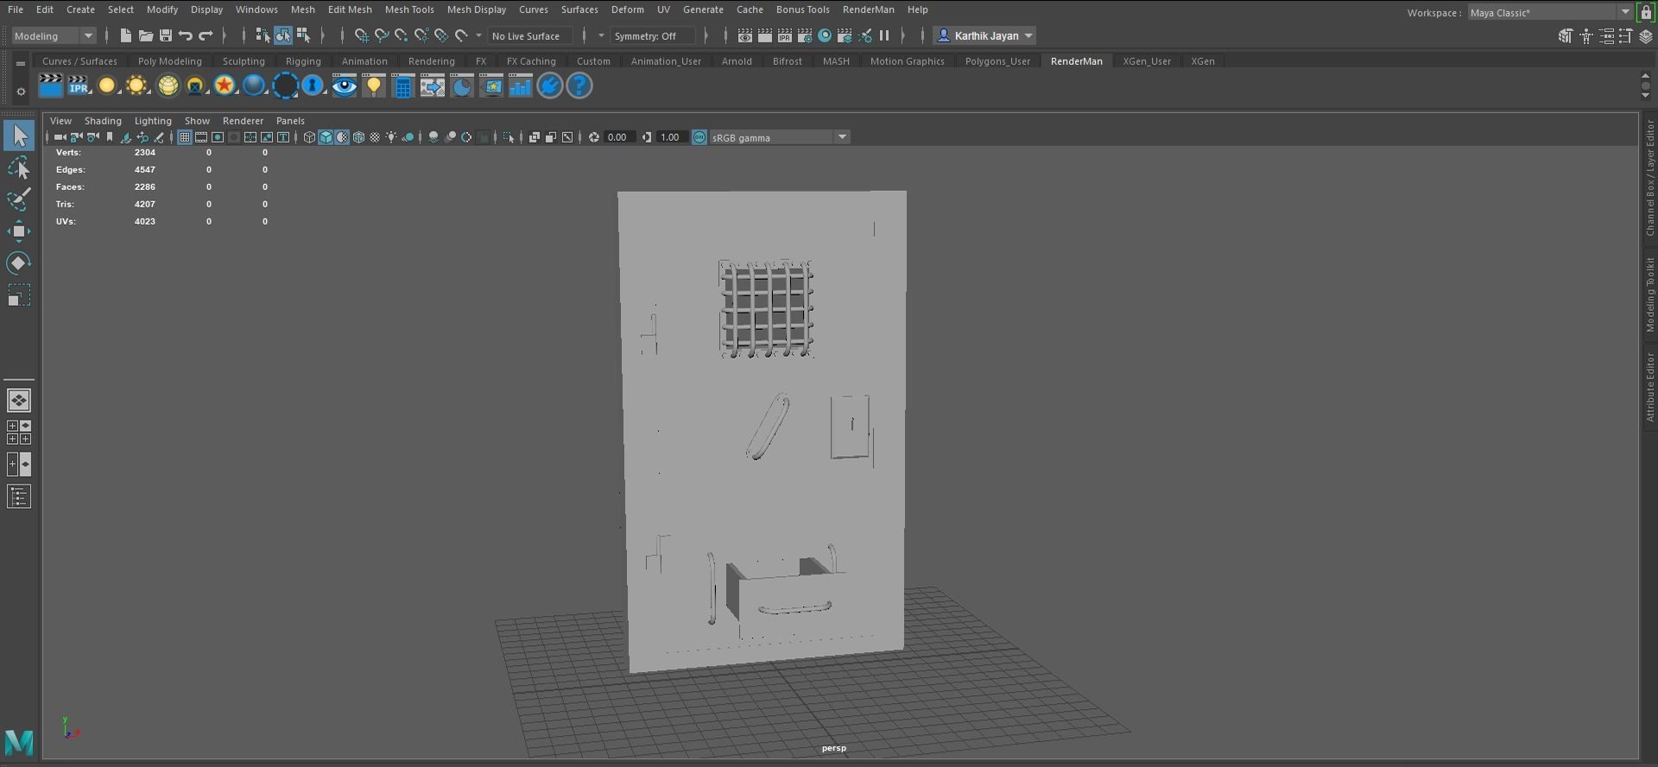Open the sRGB gamma view transform dropdown

click(780, 137)
